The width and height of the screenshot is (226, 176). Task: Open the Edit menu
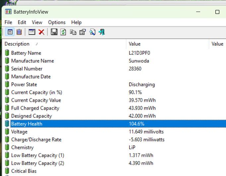[22, 22]
